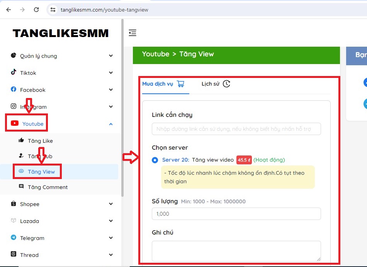Click the browser forward arrow
Image resolution: width=367 pixels, height=267 pixels.
coord(22,10)
